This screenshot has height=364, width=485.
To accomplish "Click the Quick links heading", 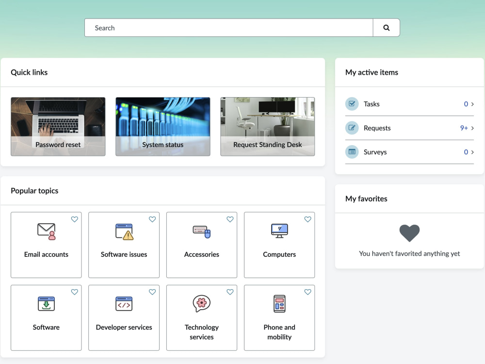I will click(x=29, y=72).
